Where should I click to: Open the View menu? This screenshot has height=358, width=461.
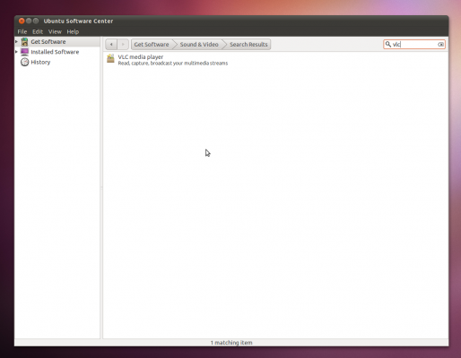[x=55, y=31]
